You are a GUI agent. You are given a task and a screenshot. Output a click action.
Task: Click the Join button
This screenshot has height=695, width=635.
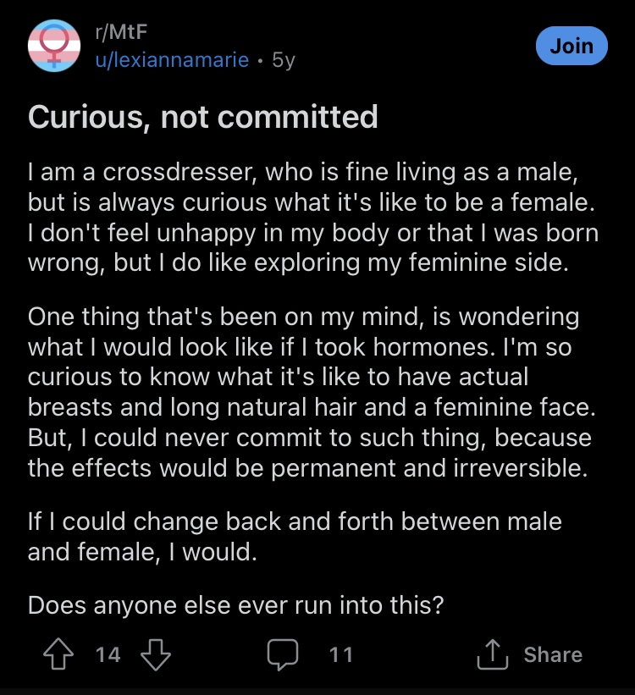(x=571, y=46)
